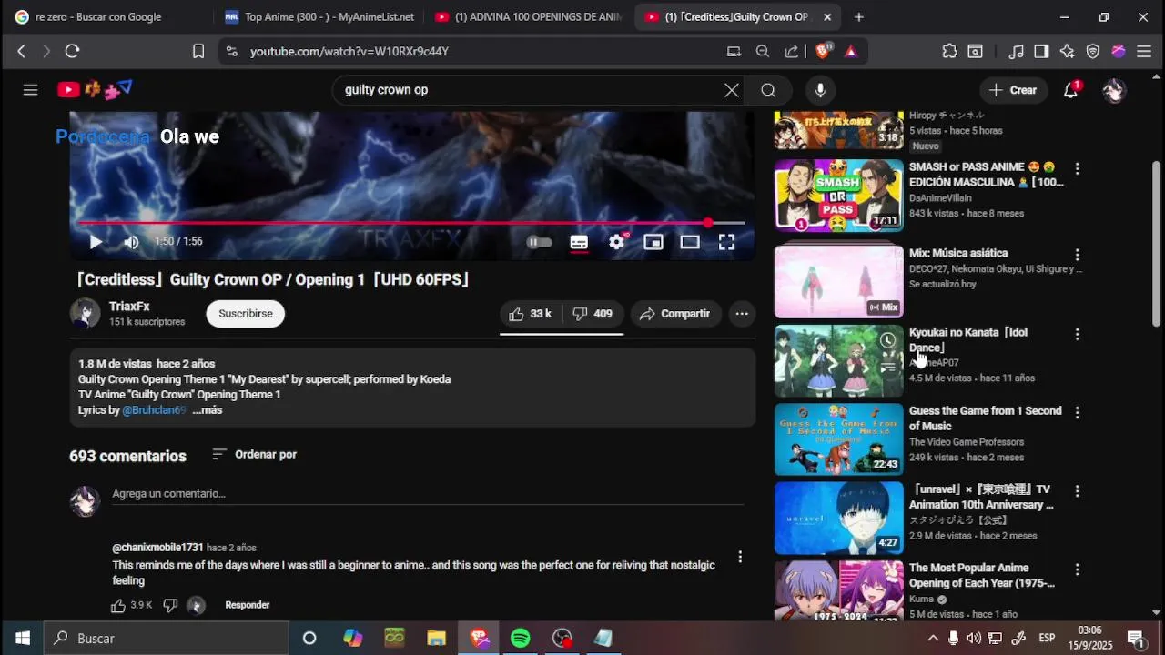
Task: Open options for Guess the Game video
Action: click(1077, 412)
